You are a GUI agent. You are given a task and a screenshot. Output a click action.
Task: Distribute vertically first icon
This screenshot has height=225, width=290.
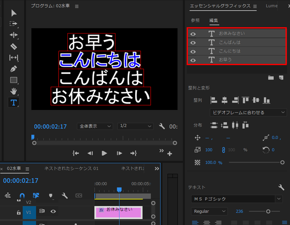coord(214,125)
